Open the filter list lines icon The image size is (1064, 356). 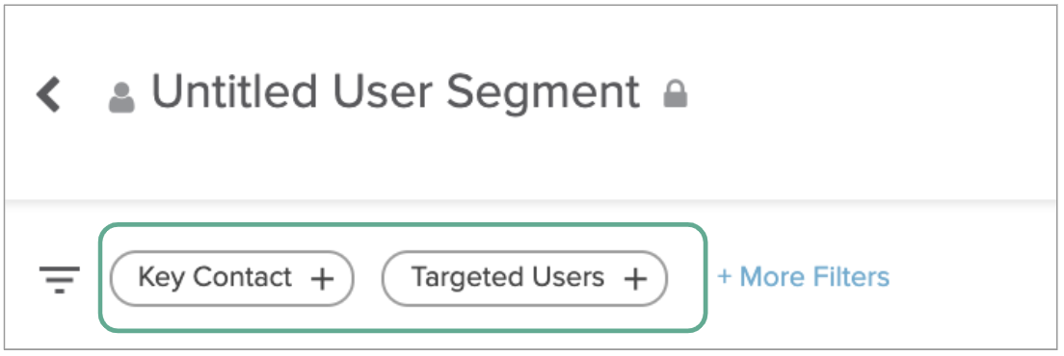60,280
